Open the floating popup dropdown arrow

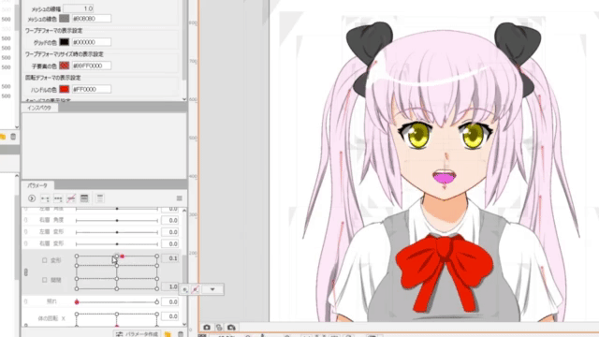pos(212,289)
